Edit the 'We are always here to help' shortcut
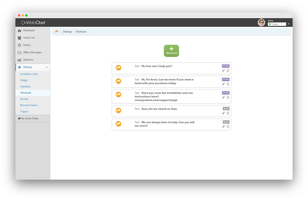 click(x=223, y=126)
